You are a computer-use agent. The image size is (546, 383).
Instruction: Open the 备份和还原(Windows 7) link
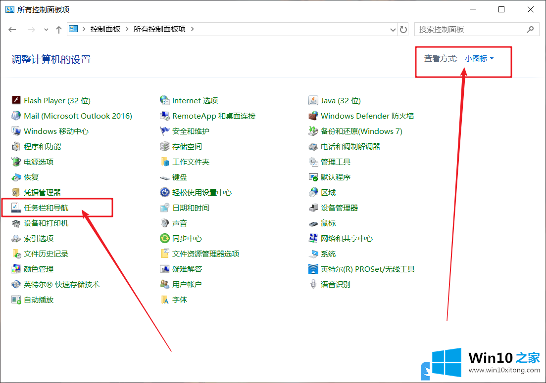click(361, 131)
